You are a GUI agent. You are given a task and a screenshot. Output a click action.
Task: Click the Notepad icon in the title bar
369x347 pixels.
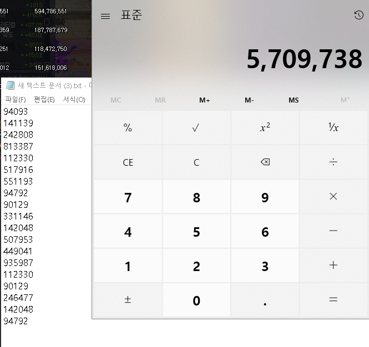point(10,85)
